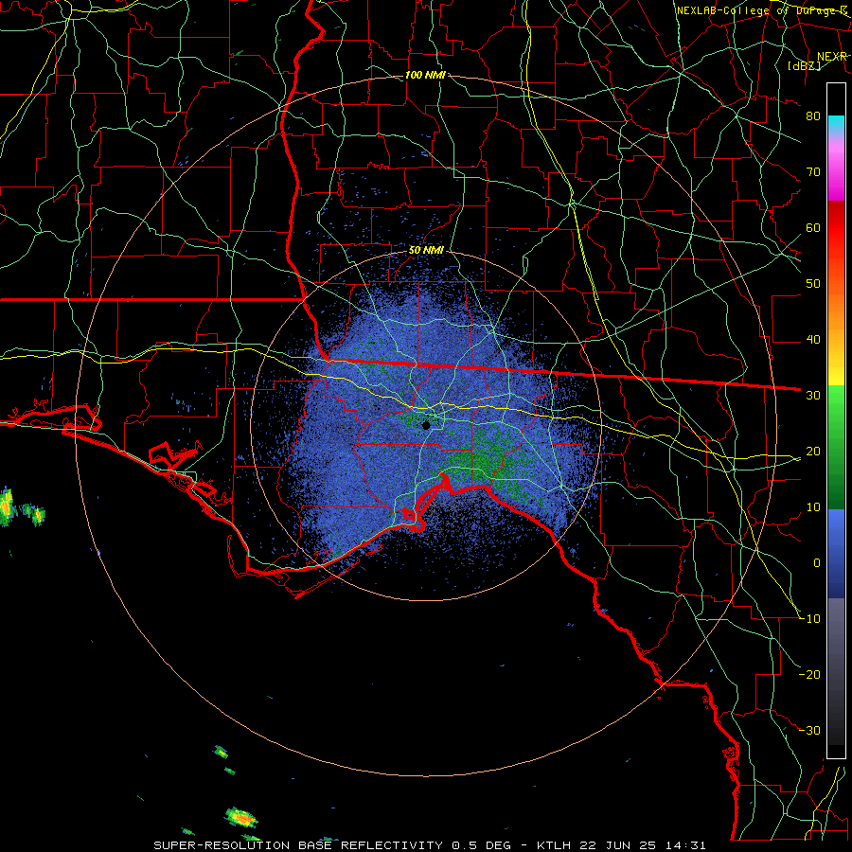
Task: Click the 70 value on dBZ scale
Action: point(813,171)
